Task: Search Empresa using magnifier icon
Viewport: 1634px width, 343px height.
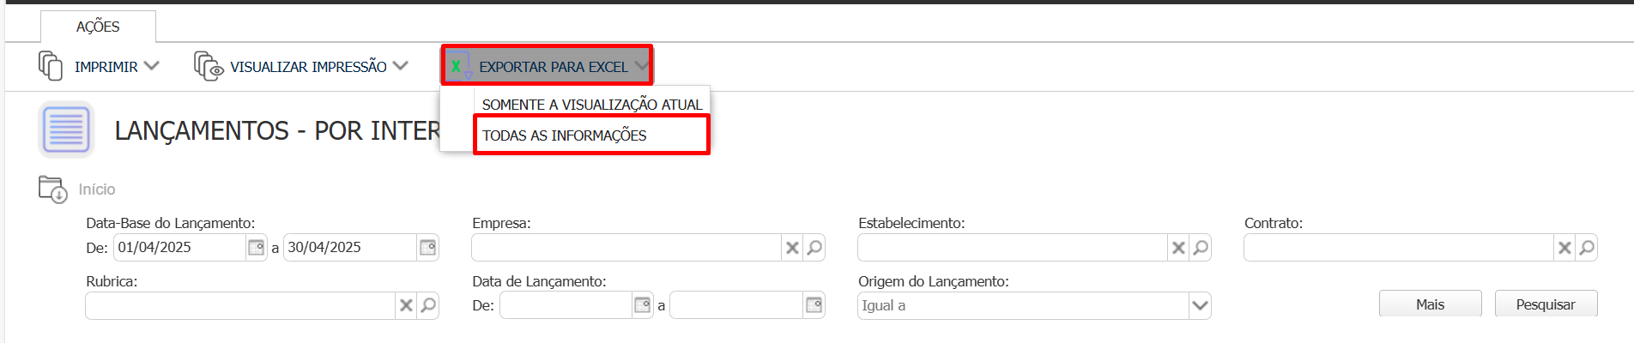Action: click(x=814, y=248)
